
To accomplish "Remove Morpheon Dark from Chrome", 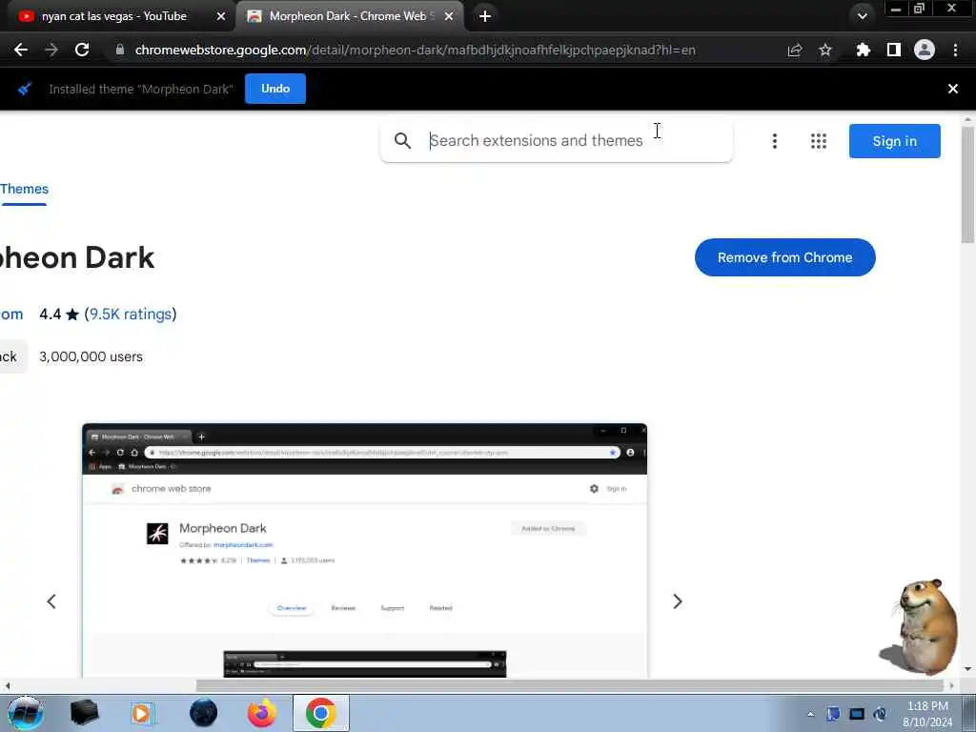I will (x=785, y=257).
